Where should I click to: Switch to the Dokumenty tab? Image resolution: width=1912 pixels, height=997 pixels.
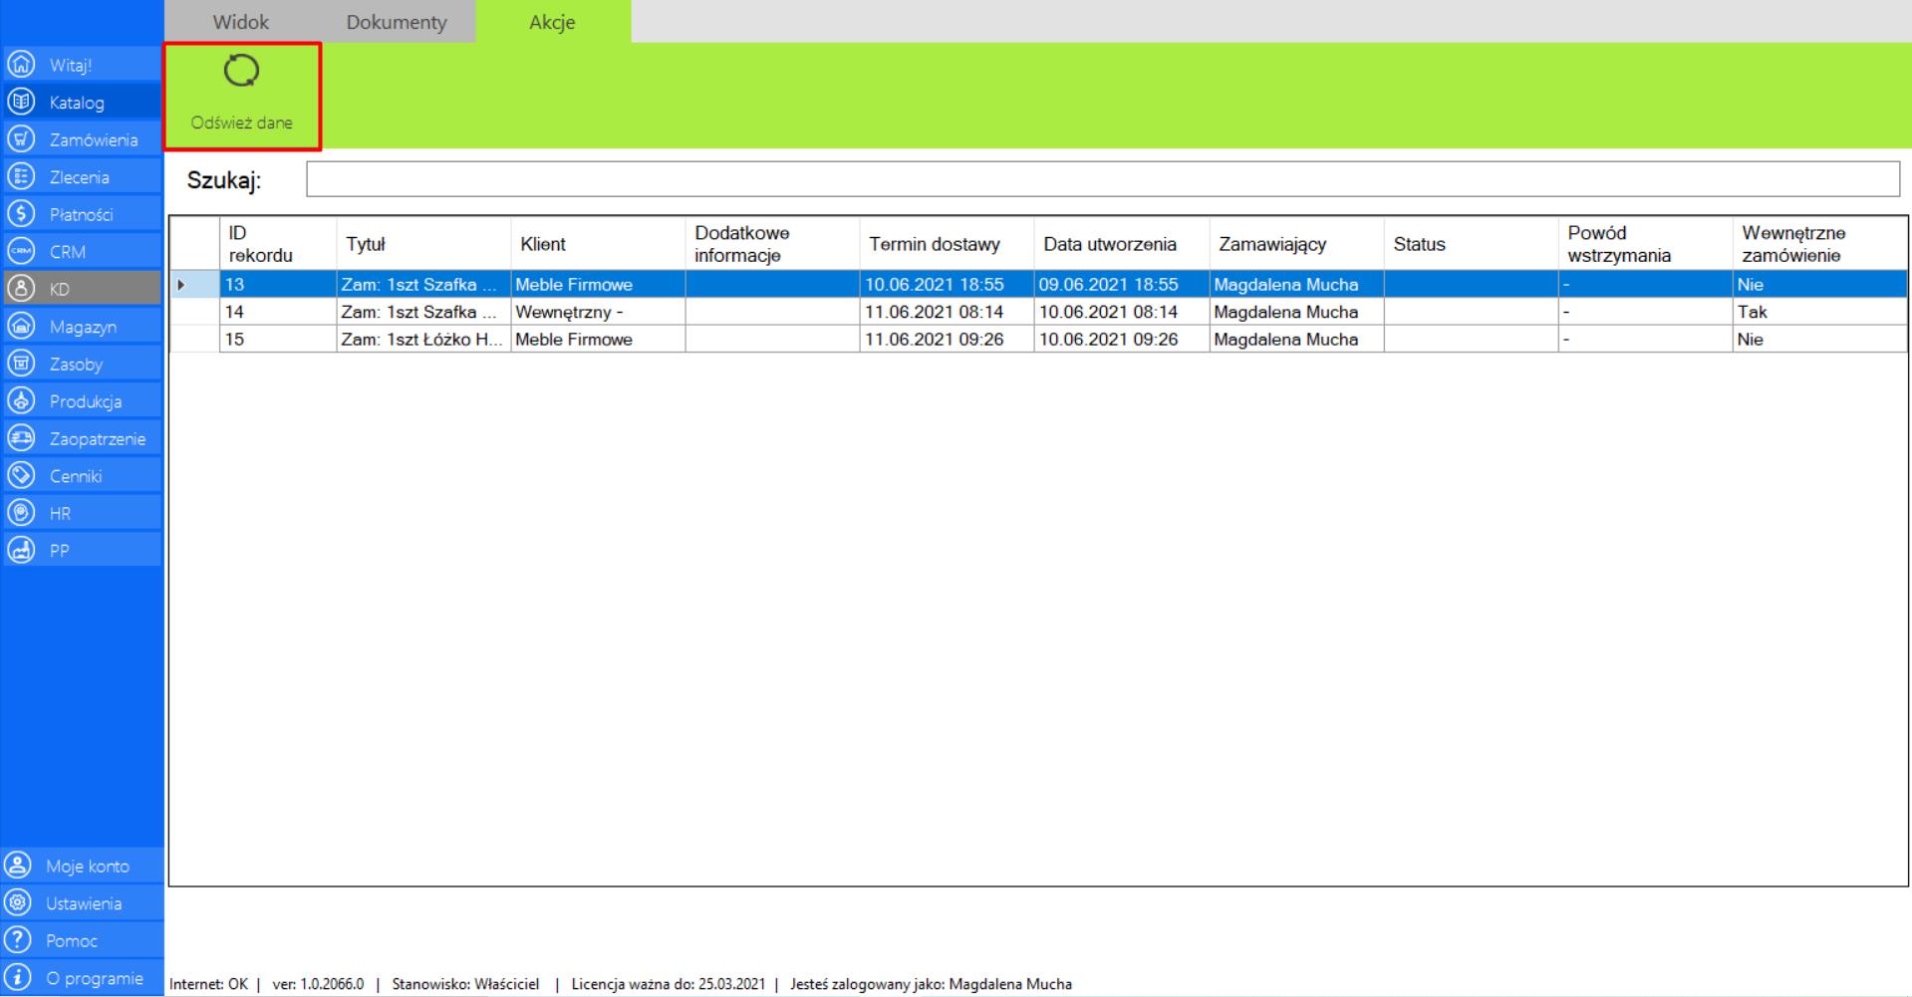pos(396,22)
